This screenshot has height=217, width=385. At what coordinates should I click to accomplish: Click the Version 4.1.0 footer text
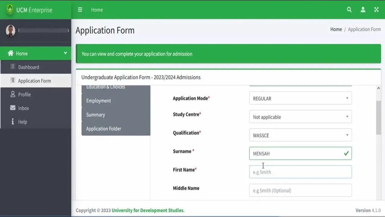(368, 210)
